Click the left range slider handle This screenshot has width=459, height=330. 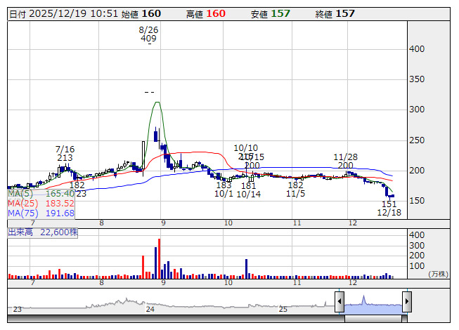click(340, 303)
